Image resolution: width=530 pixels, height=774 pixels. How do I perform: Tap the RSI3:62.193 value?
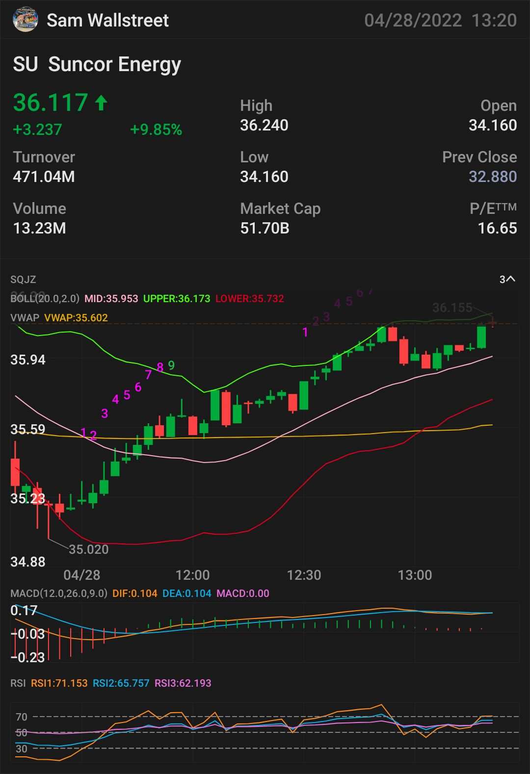point(183,683)
